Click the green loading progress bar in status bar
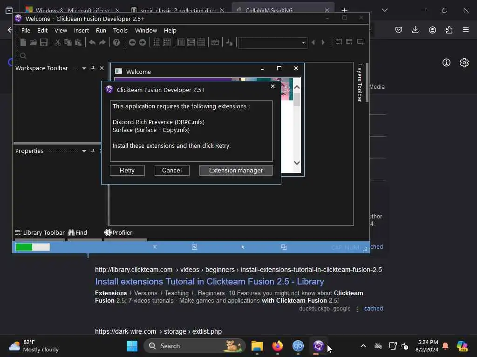 click(33, 247)
